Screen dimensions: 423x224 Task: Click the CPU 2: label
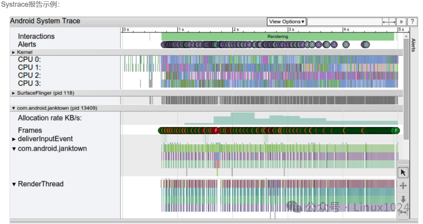tap(29, 76)
